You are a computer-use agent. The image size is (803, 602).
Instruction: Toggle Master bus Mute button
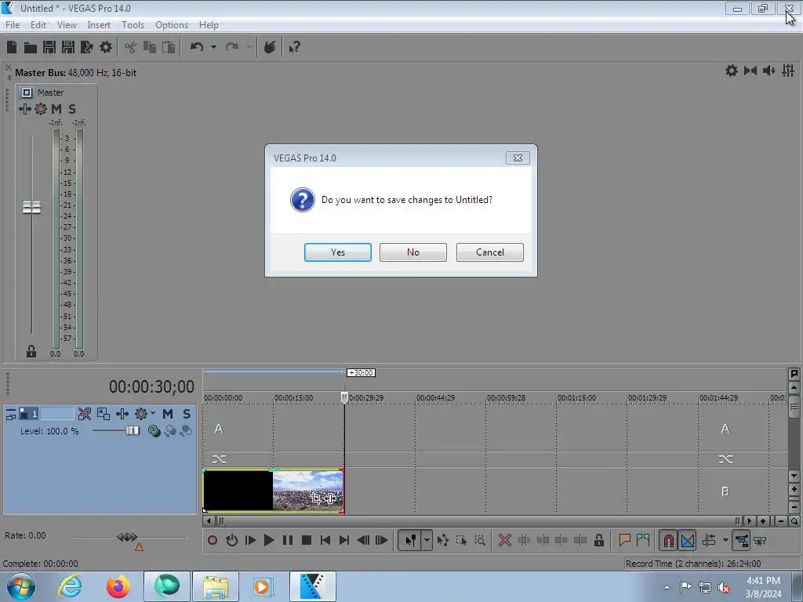[x=56, y=109]
